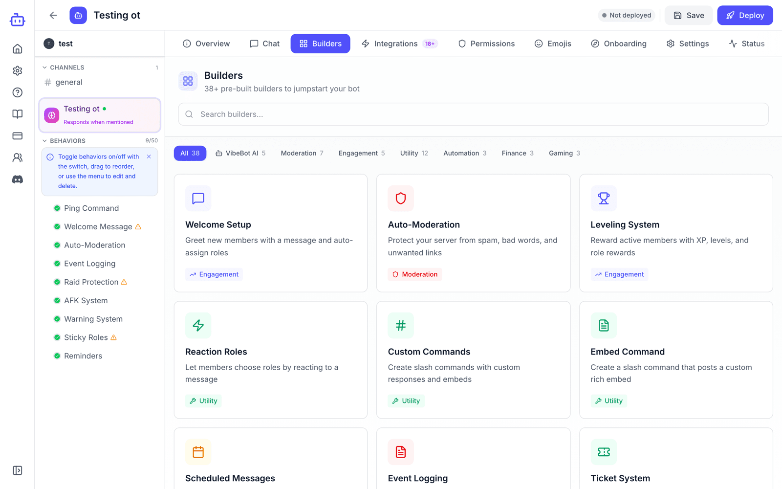
Task: Switch to the Overview tab
Action: point(206,44)
